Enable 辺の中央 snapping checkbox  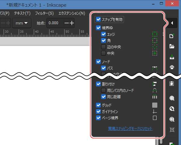point(103,47)
